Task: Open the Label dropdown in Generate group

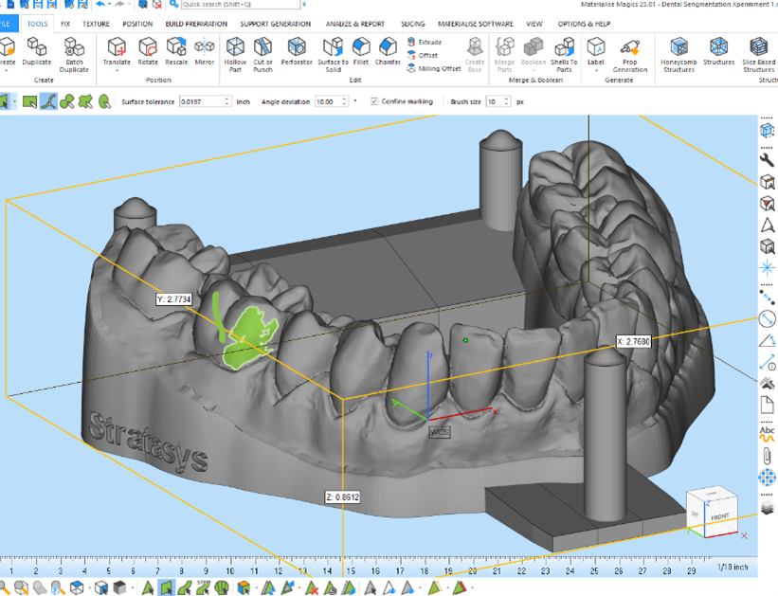Action: [x=595, y=71]
